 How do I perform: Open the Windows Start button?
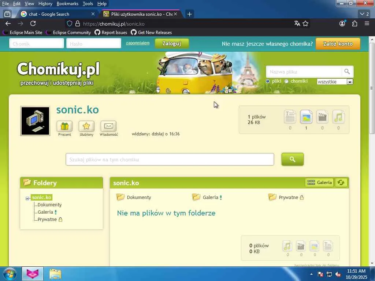coord(10,274)
